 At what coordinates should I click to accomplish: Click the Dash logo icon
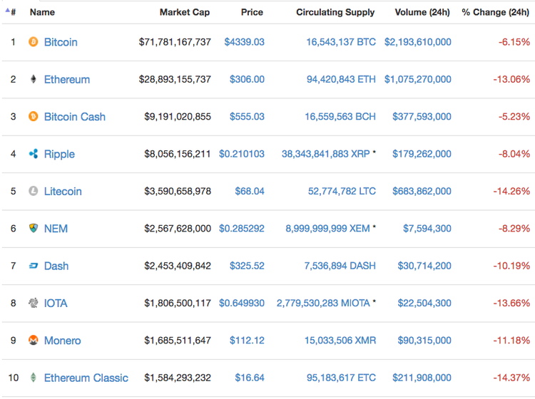(x=33, y=266)
